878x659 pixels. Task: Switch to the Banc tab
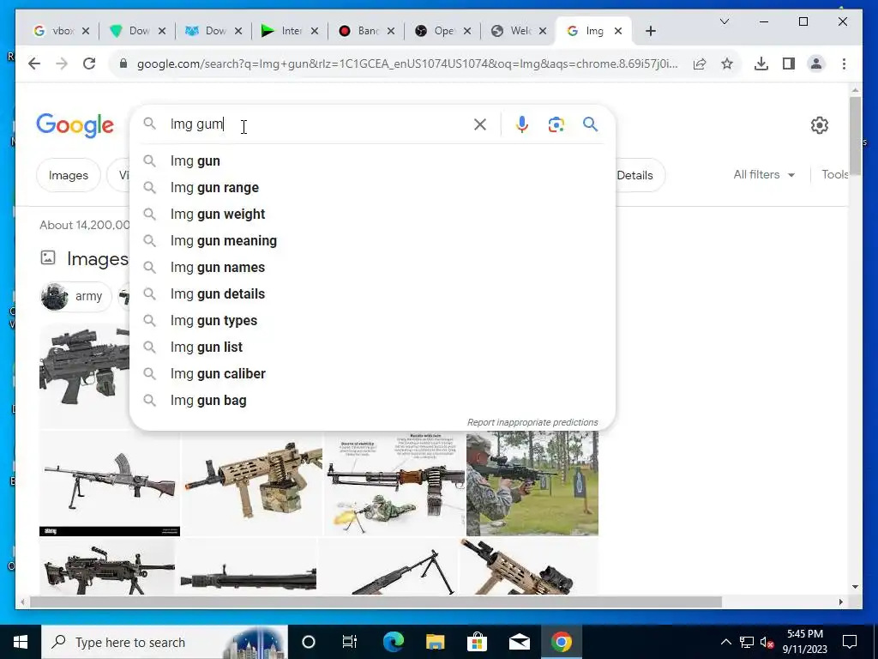coord(359,32)
